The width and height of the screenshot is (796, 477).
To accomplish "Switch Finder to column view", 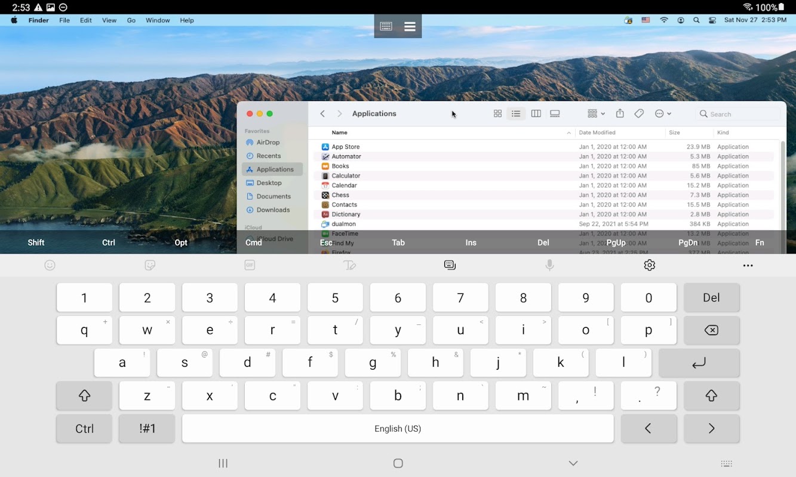I will pos(536,114).
